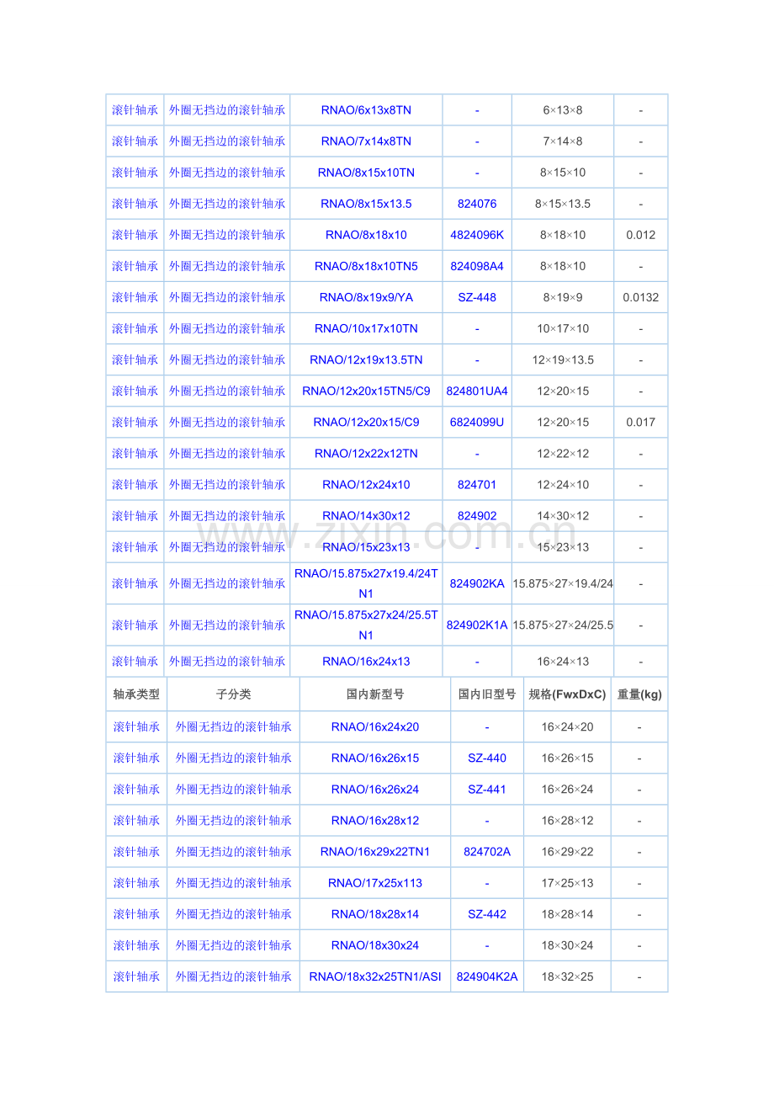Click old model 824801UA4
The image size is (774, 1096).
pos(477,391)
